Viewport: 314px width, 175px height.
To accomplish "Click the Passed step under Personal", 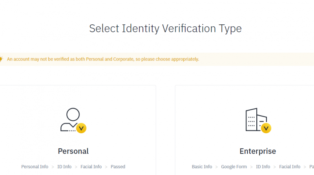I will point(118,167).
